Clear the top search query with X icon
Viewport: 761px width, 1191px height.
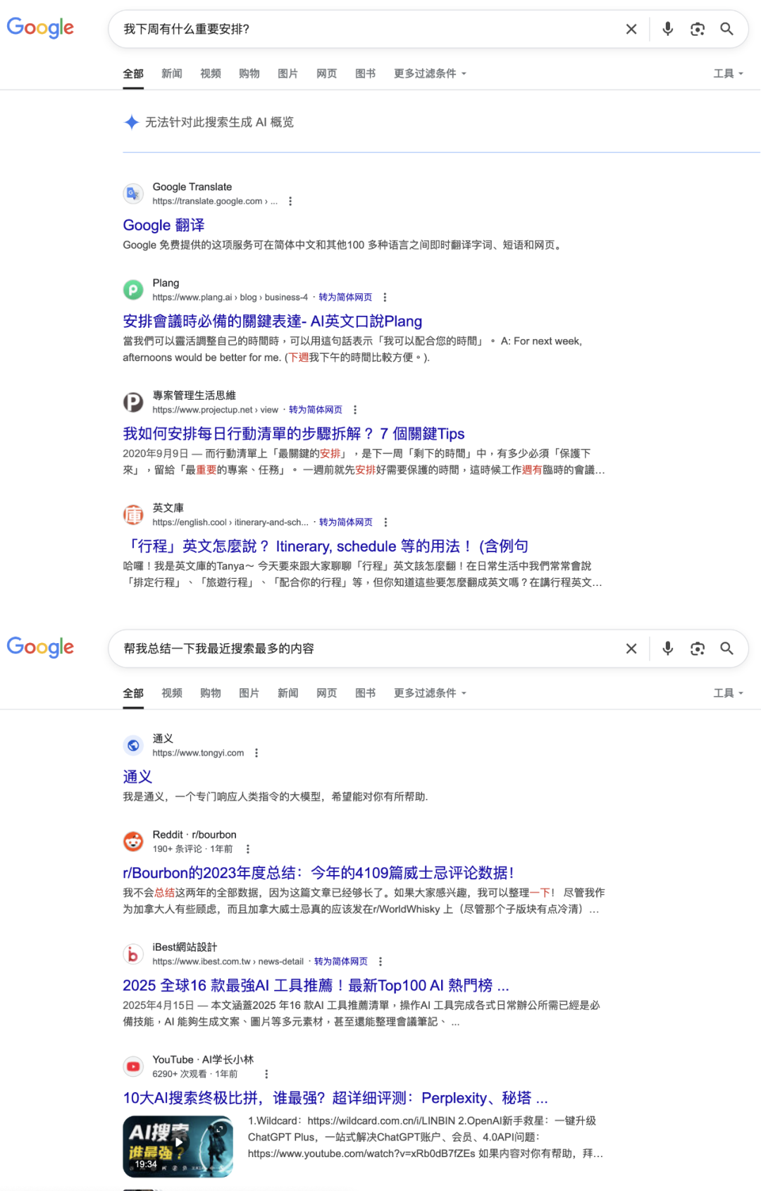[631, 29]
